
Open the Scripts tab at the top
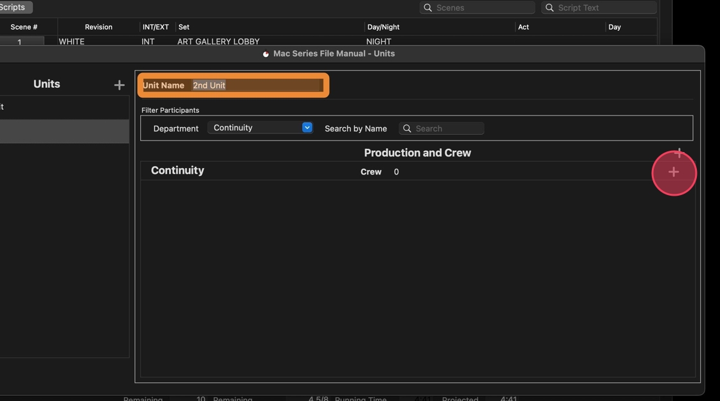[x=15, y=7]
